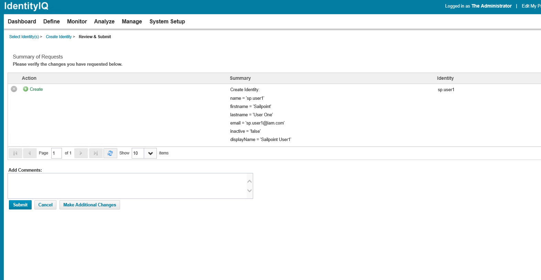
Task: Click the name = 'sp.user1' line
Action: tap(247, 98)
